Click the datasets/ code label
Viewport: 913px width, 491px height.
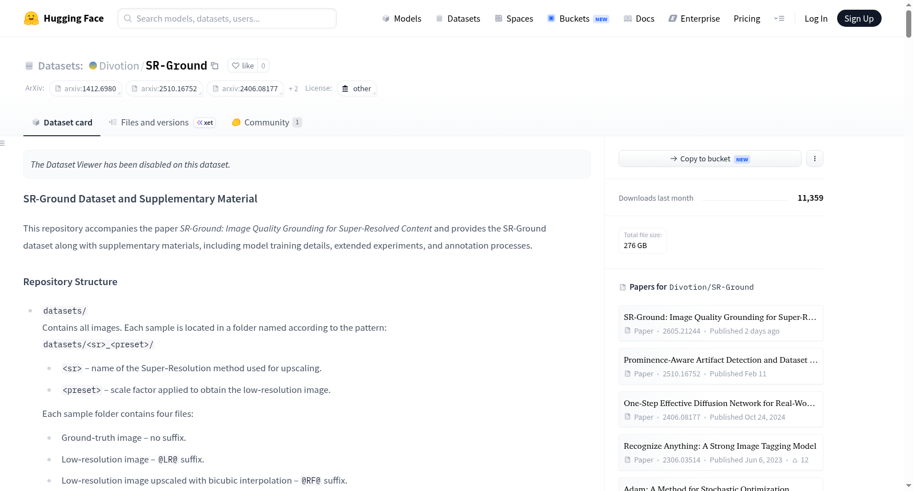[x=64, y=311]
